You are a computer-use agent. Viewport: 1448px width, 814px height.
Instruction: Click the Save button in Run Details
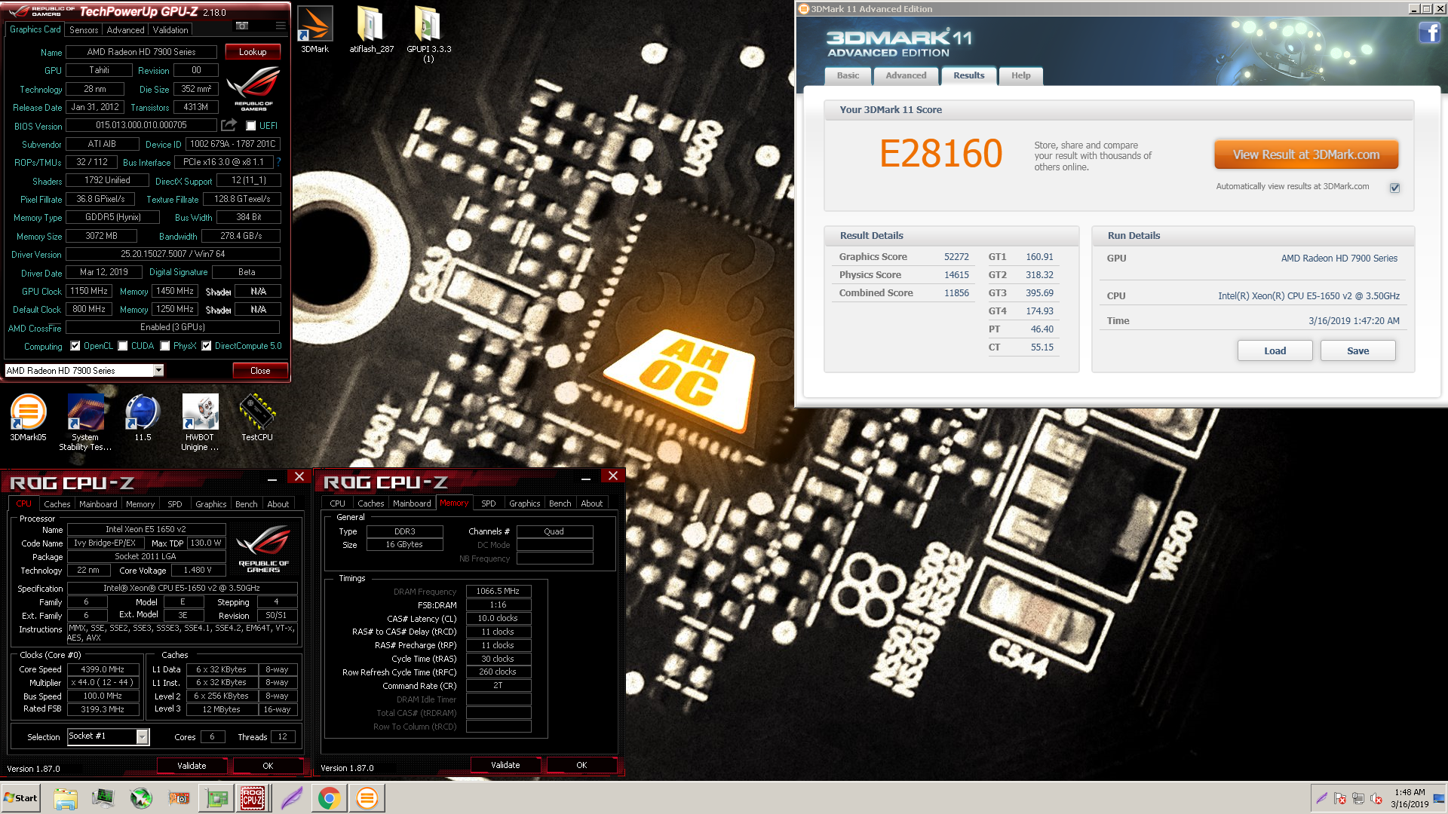(x=1357, y=350)
